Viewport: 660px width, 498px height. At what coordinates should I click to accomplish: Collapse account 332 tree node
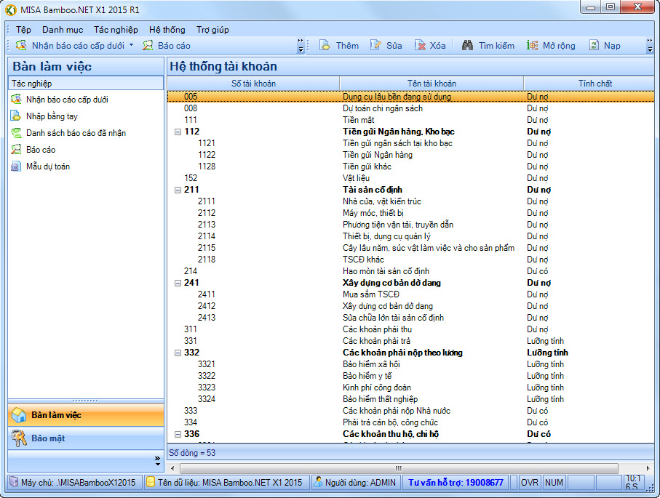(178, 353)
